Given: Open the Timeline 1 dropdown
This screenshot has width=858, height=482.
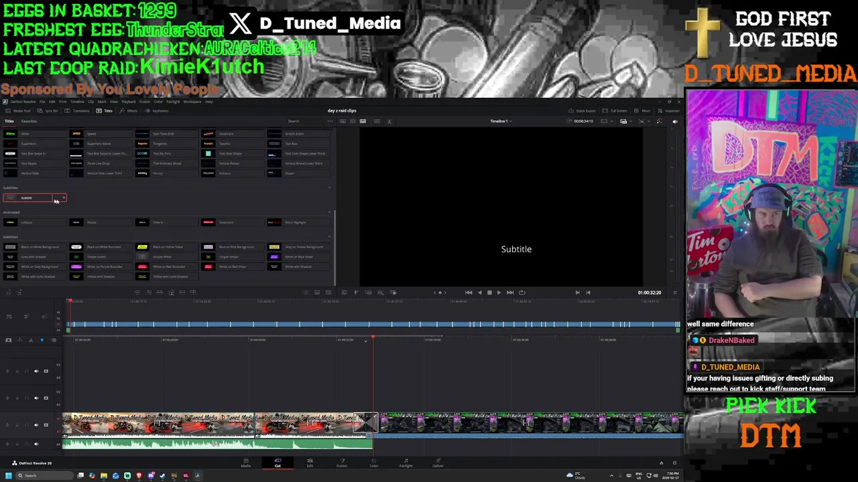Looking at the screenshot, I should pyautogui.click(x=501, y=121).
